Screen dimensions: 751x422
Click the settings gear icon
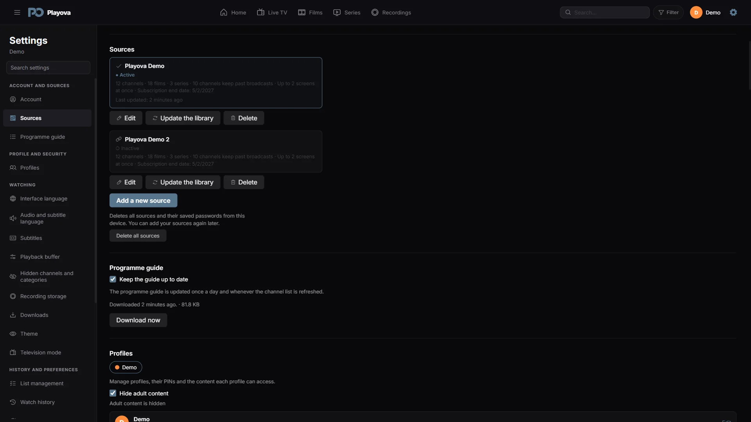(733, 13)
